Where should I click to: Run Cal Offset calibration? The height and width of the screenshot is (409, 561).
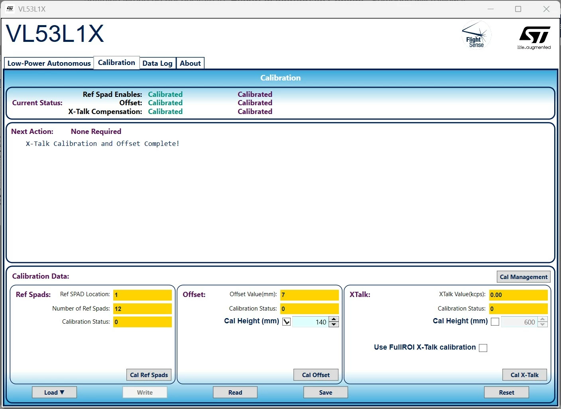(x=316, y=375)
